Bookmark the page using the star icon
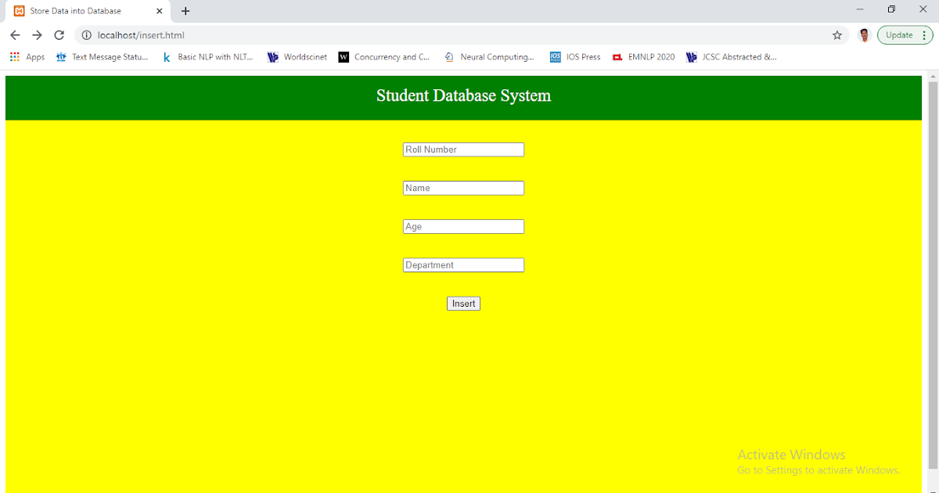The height and width of the screenshot is (493, 939). 837,34
